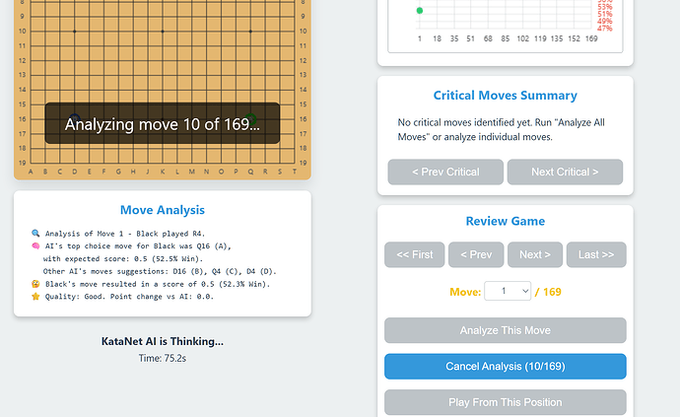Click the star point at K10 on board
The image size is (680, 417).
(163, 32)
